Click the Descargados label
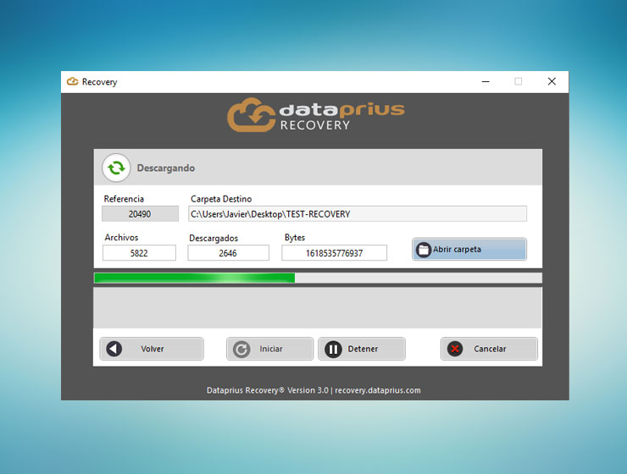The height and width of the screenshot is (474, 627). [x=214, y=238]
